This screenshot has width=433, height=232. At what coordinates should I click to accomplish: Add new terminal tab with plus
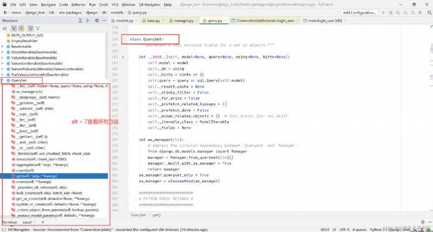pyautogui.click(x=43, y=222)
